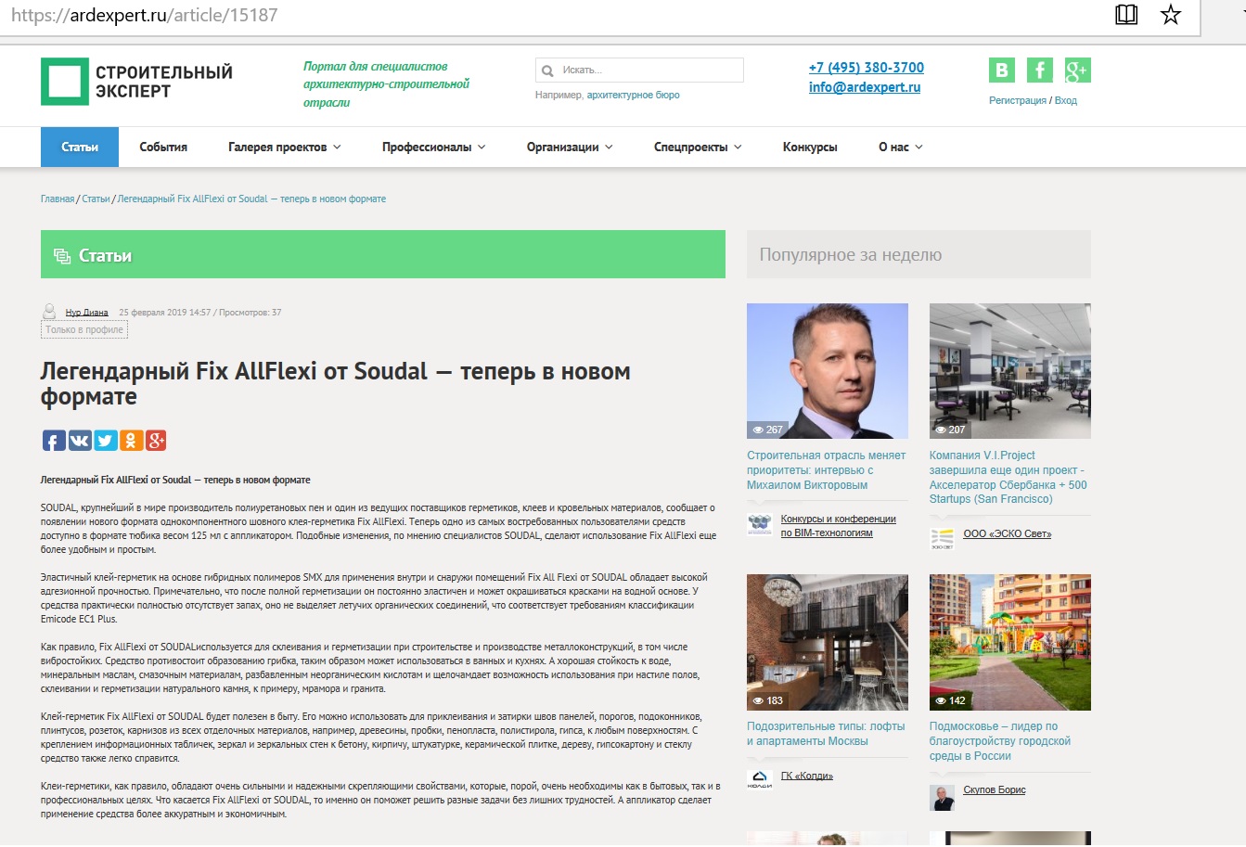Viewport: 1246px width, 847px height.
Task: Open the Вход login link
Action: pyautogui.click(x=1066, y=100)
